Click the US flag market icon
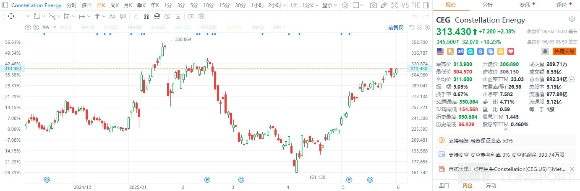 [440, 51]
